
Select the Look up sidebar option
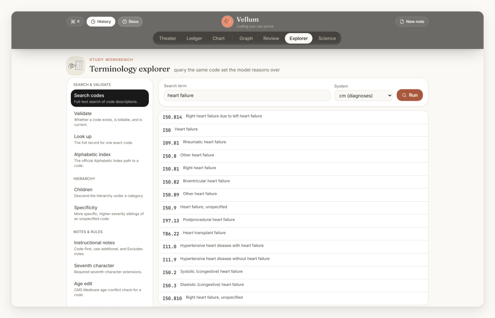tap(110, 139)
